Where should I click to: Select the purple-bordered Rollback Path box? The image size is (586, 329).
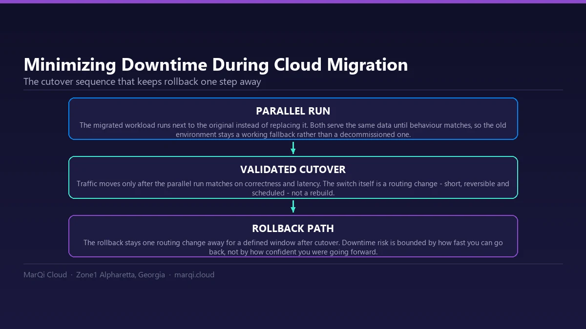(293, 236)
